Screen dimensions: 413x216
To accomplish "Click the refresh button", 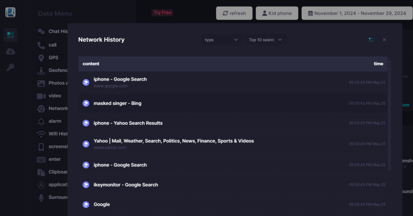I will coord(234,13).
